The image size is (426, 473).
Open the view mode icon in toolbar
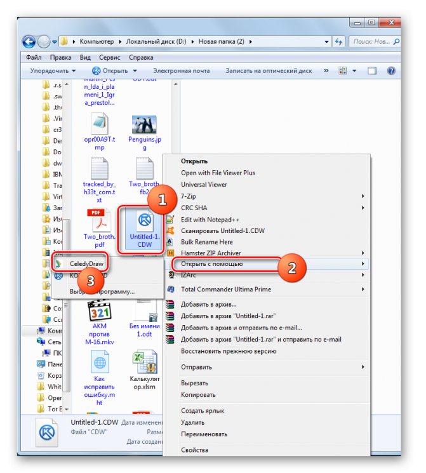point(343,71)
